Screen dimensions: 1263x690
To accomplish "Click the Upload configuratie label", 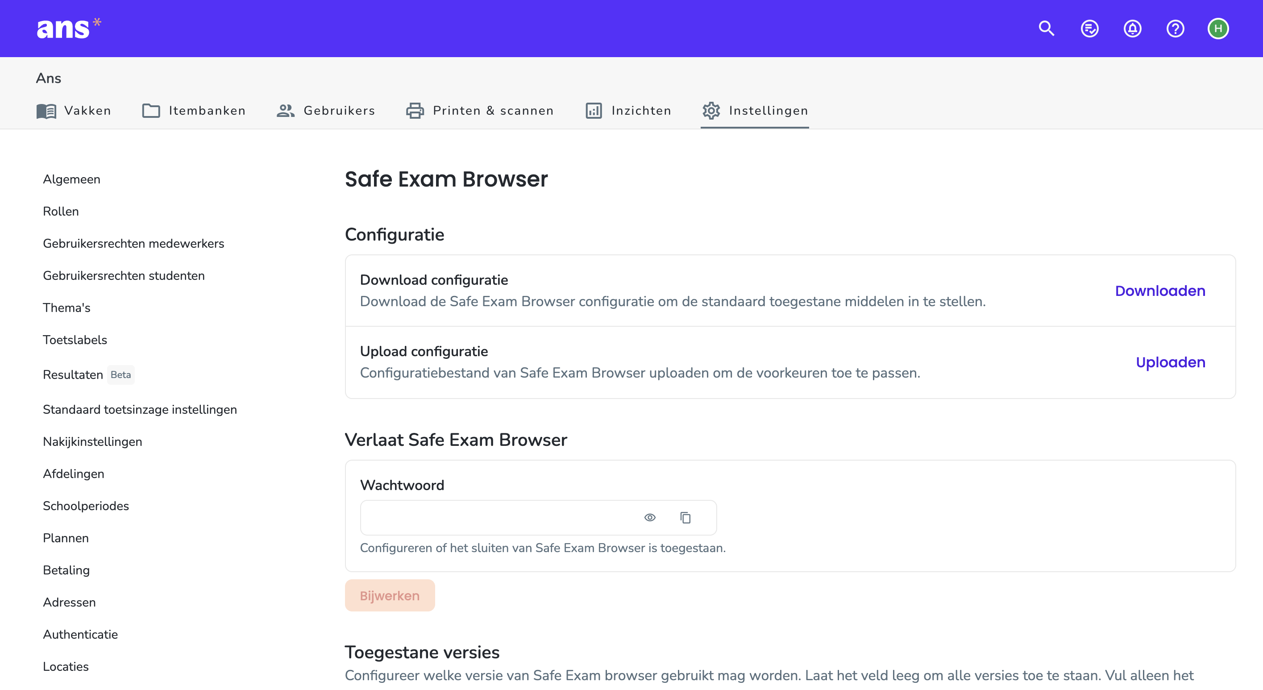I will click(x=424, y=351).
